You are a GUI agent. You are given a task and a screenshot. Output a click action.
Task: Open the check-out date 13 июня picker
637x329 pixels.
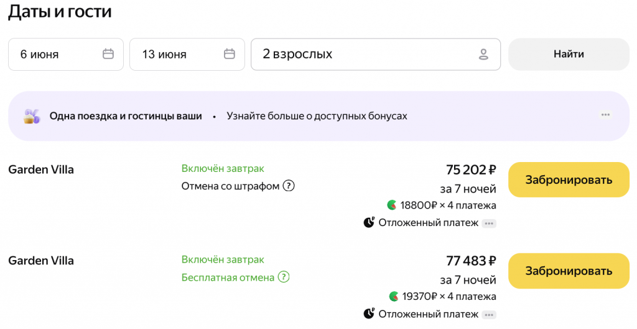click(x=177, y=55)
